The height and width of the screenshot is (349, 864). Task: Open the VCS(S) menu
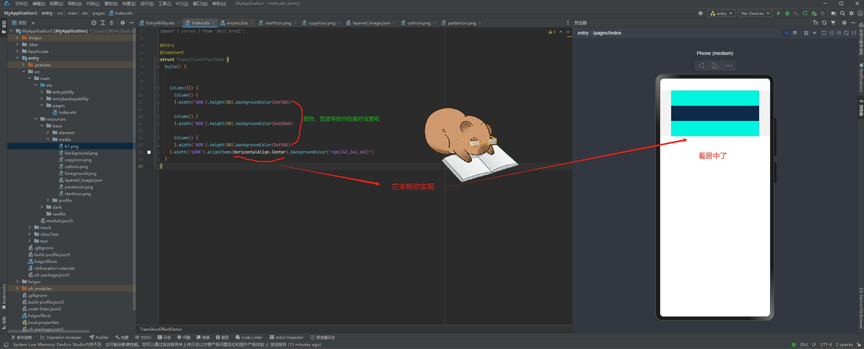click(x=182, y=3)
